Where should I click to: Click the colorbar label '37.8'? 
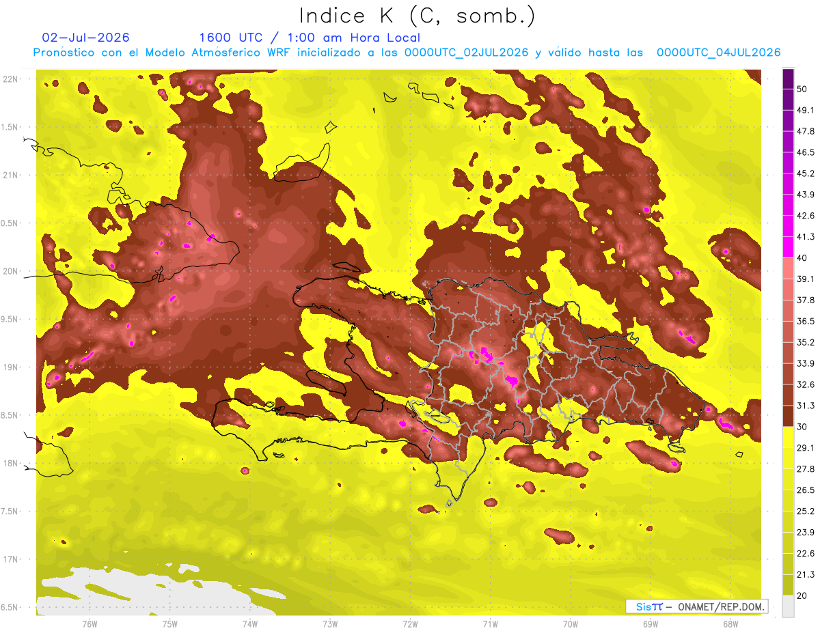tap(806, 300)
